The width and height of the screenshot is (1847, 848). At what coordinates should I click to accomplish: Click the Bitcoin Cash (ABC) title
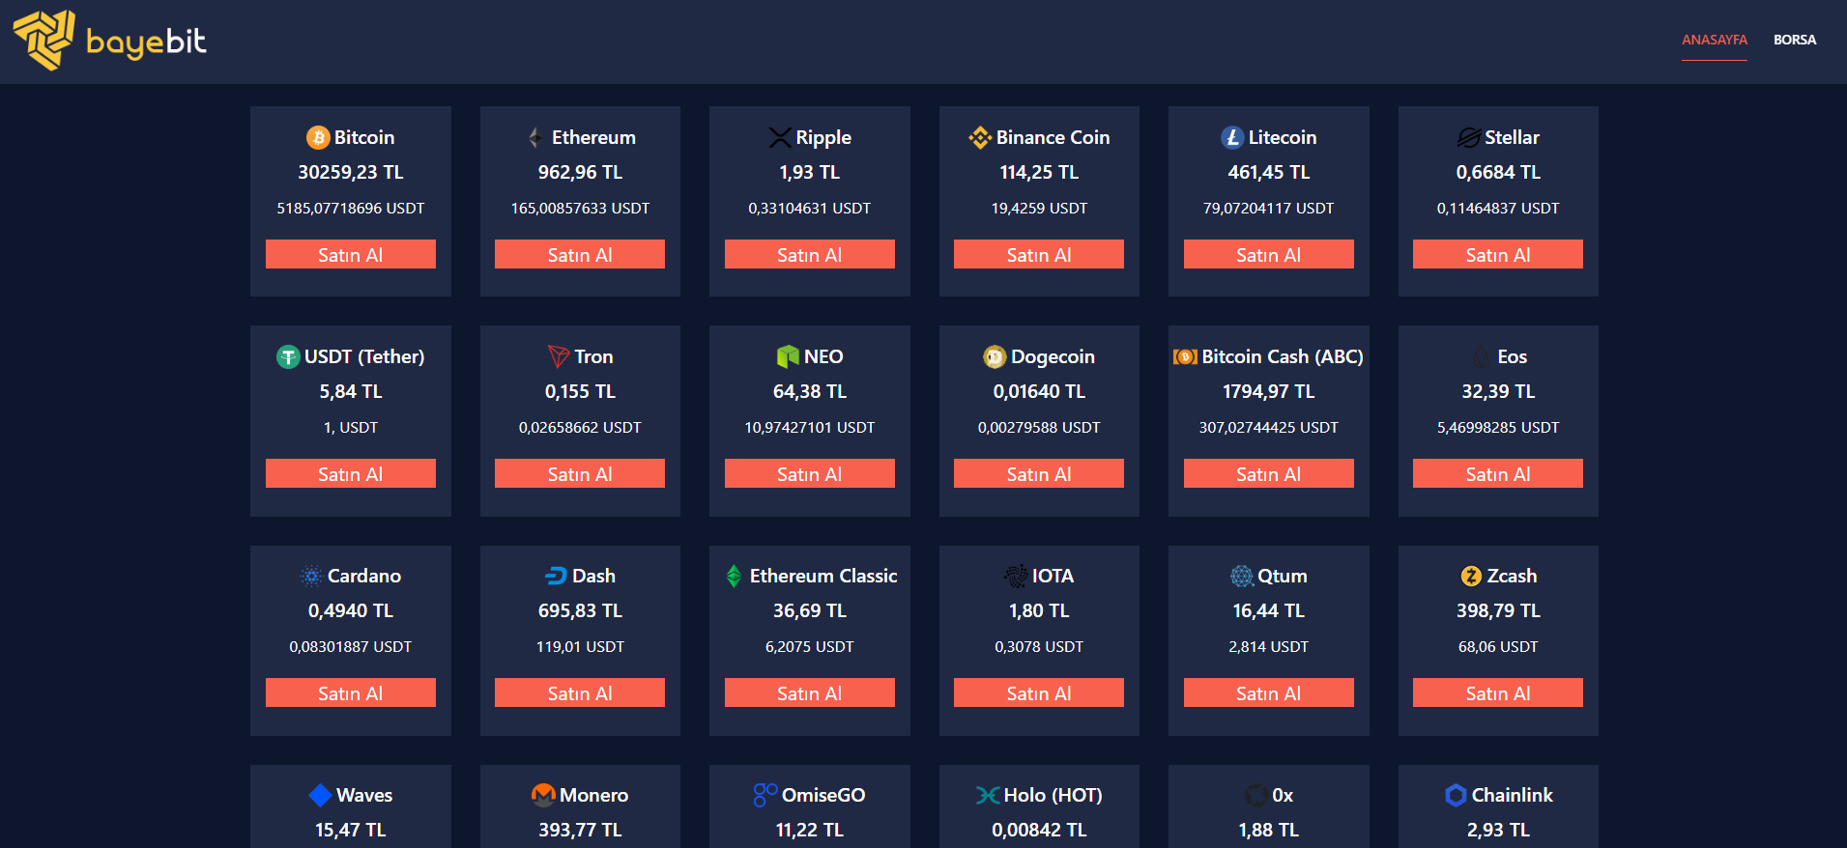click(1283, 356)
